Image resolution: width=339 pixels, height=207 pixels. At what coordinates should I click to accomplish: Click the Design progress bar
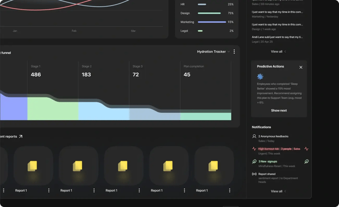click(x=209, y=13)
